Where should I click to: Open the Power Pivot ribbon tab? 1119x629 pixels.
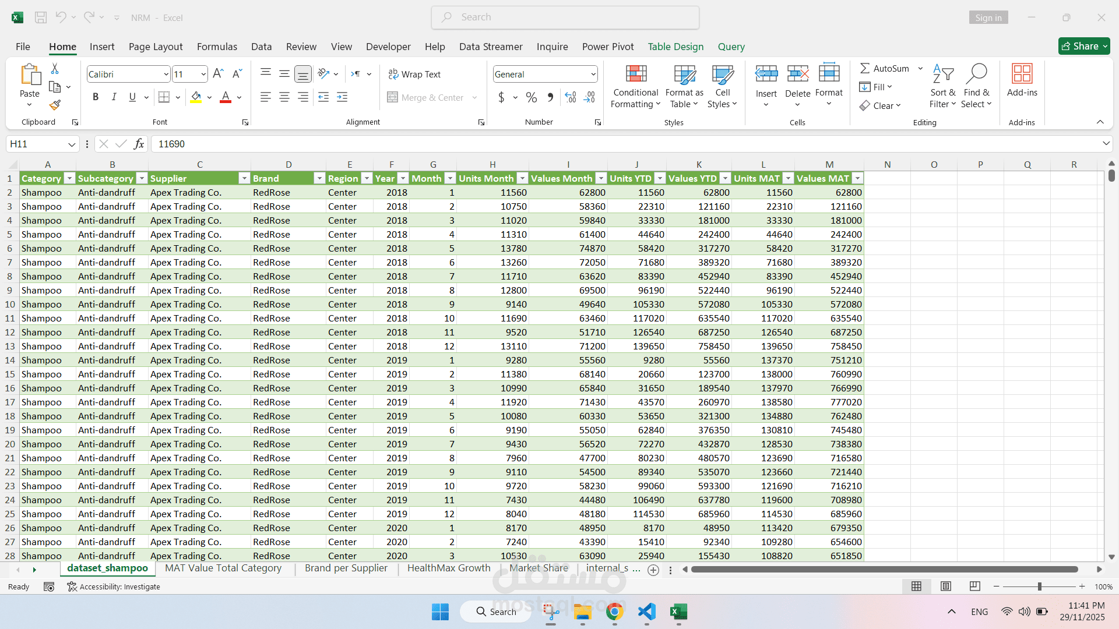[x=607, y=47]
